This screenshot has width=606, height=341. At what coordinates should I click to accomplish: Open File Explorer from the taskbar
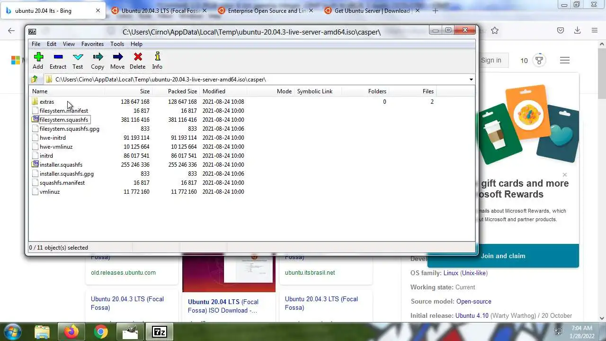tap(42, 332)
